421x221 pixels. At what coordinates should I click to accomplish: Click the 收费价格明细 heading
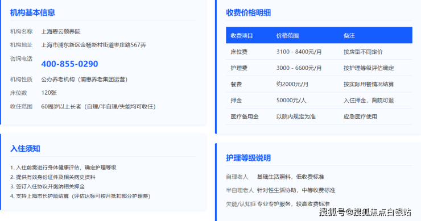(x=249, y=12)
